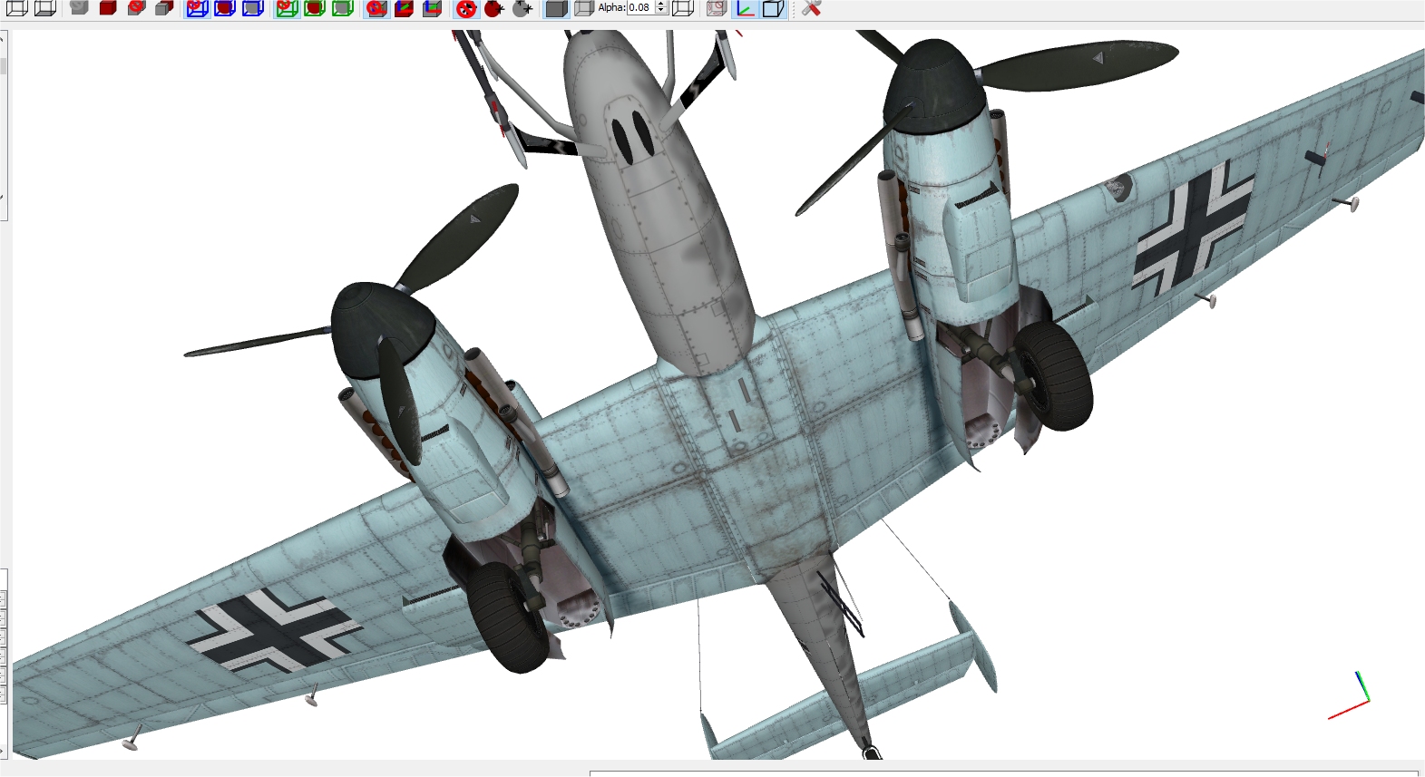The image size is (1425, 777).
Task: Click the plain gray cube with prohibition sign
Action: [136, 8]
